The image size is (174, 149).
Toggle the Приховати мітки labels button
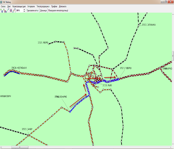coord(32,11)
